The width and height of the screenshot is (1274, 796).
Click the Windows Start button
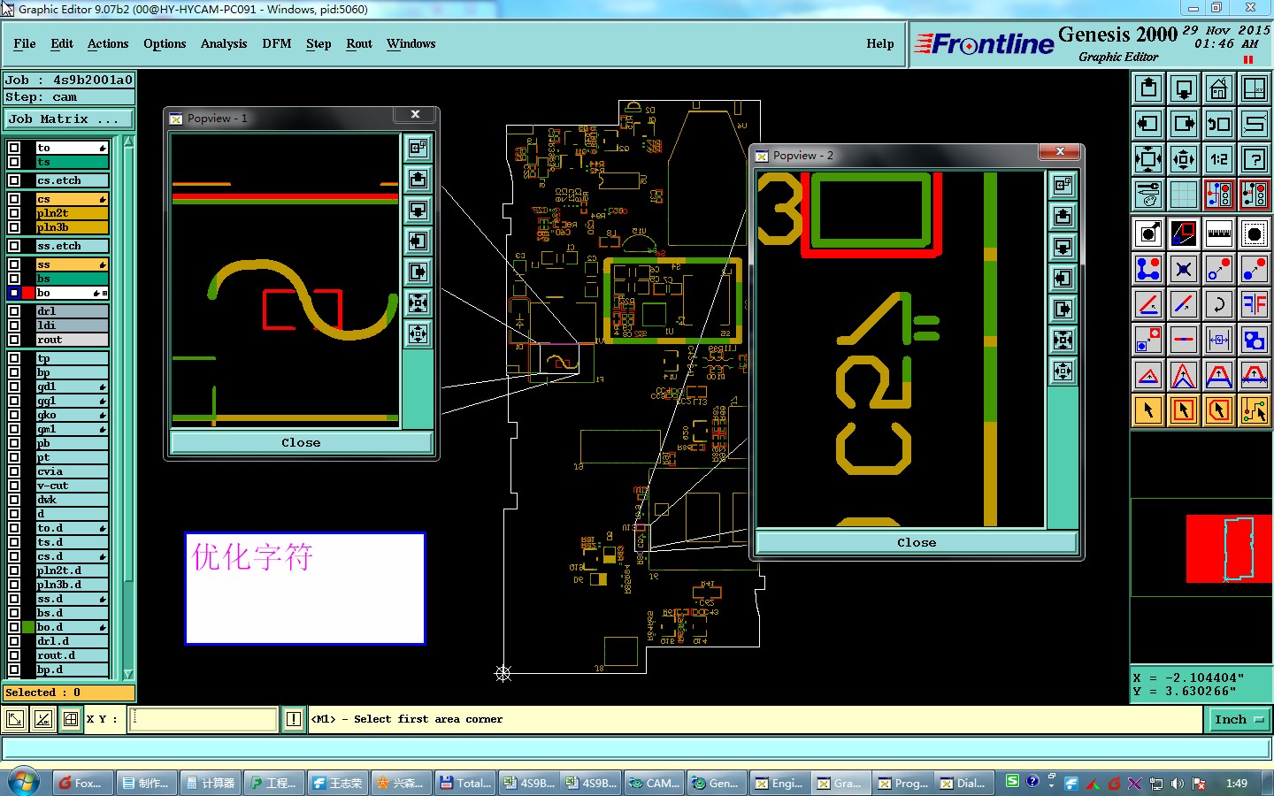tap(24, 783)
